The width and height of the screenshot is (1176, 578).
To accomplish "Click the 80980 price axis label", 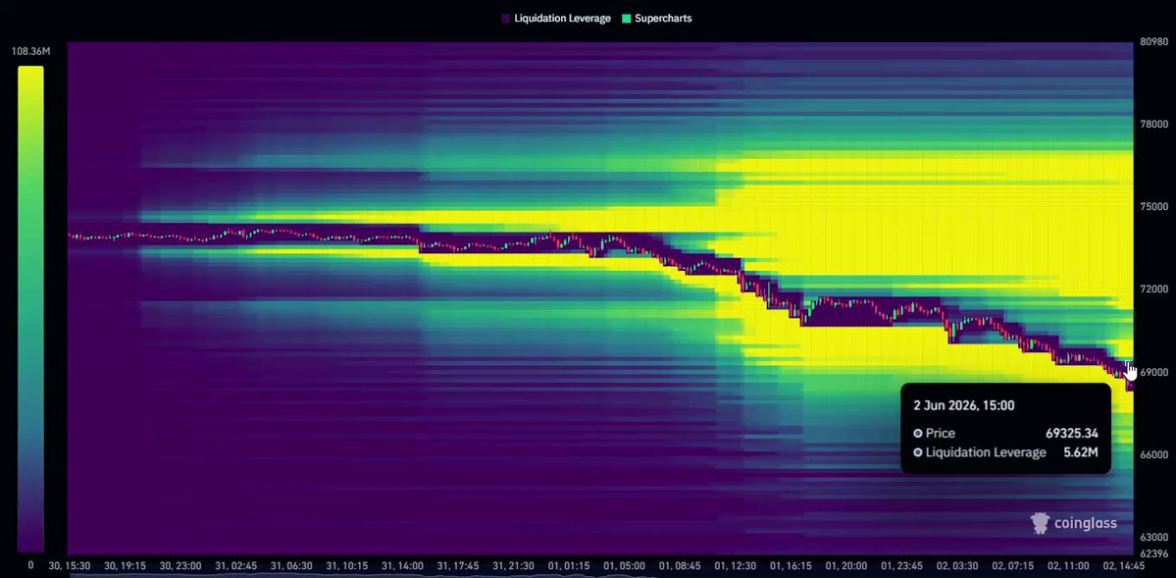I will [x=1153, y=42].
